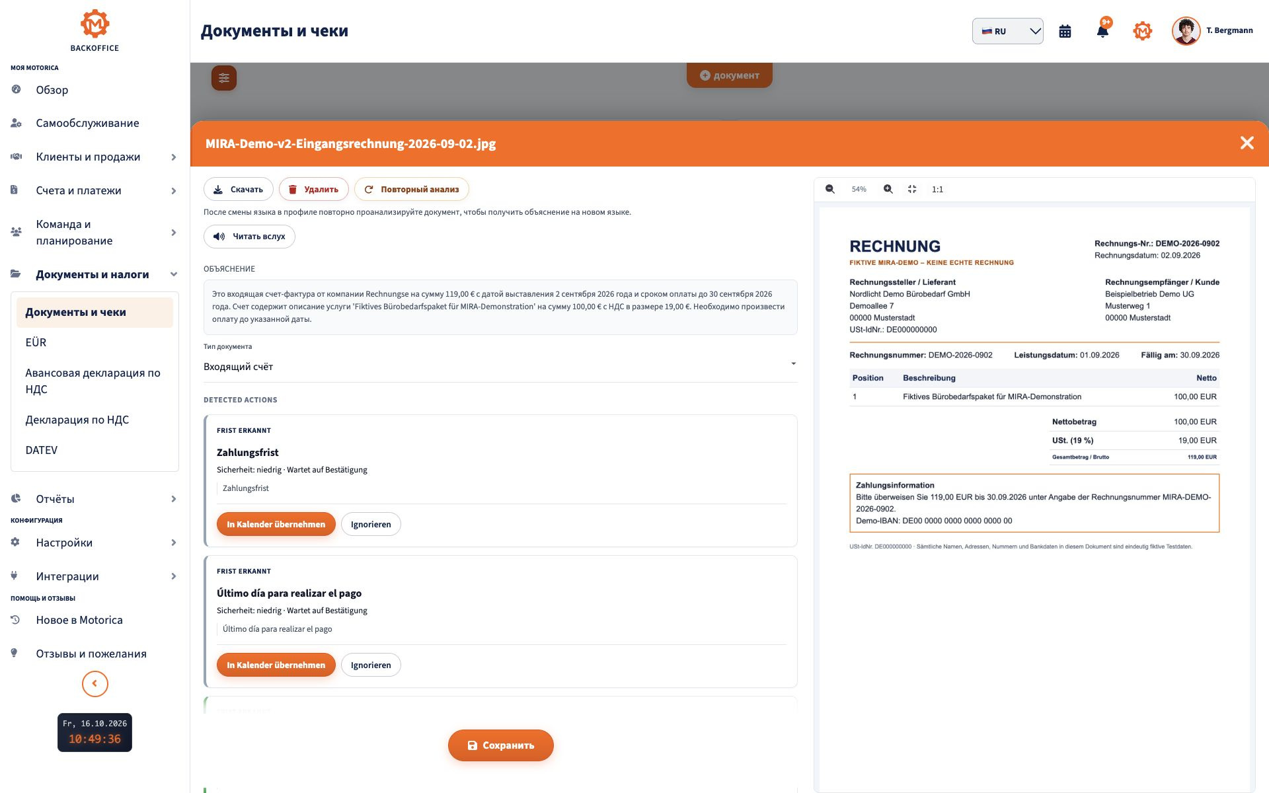Expand Настройки menu
1269x793 pixels.
click(95, 543)
